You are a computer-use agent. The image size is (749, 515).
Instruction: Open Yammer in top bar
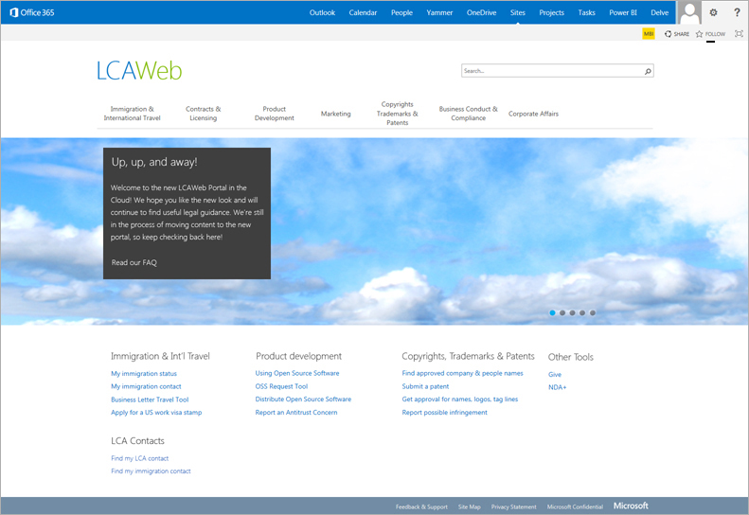coord(439,12)
